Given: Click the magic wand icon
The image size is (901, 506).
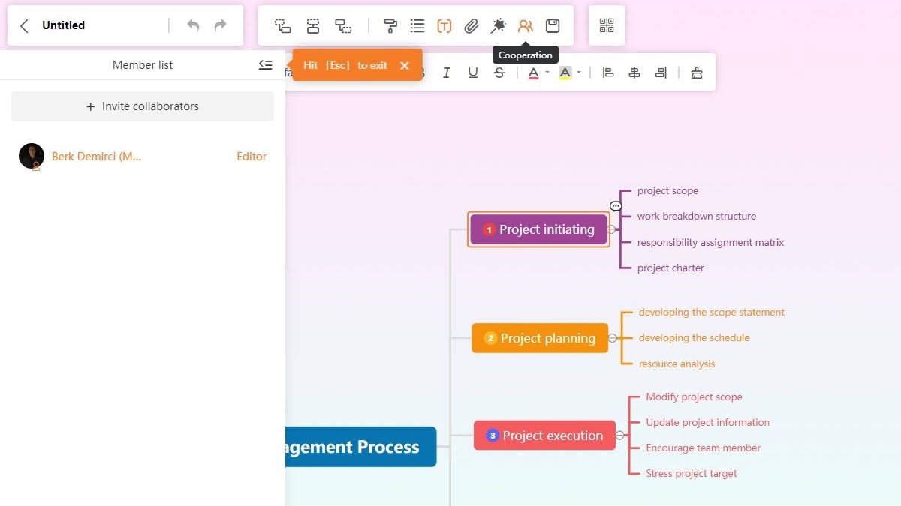Looking at the screenshot, I should (x=498, y=26).
